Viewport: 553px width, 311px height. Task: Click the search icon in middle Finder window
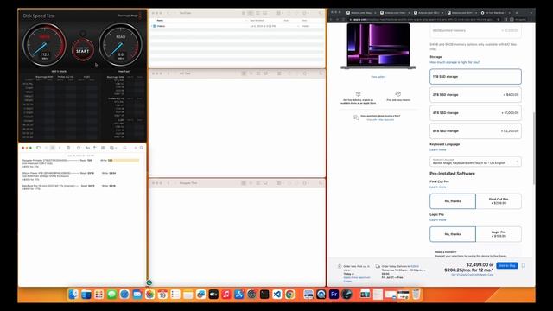click(321, 73)
